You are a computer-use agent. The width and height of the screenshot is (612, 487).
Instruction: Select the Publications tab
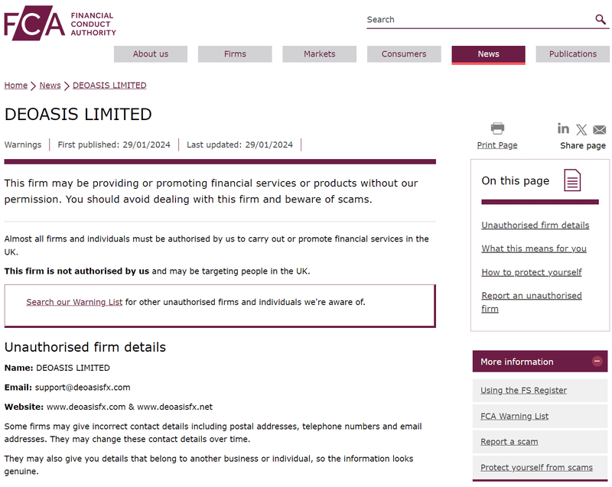pos(572,54)
